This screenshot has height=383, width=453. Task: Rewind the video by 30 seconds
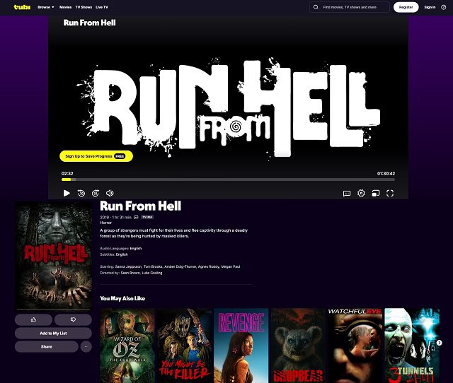81,193
